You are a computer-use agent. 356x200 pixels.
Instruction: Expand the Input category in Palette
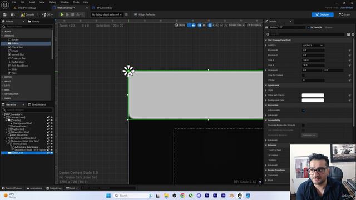pos(2,81)
